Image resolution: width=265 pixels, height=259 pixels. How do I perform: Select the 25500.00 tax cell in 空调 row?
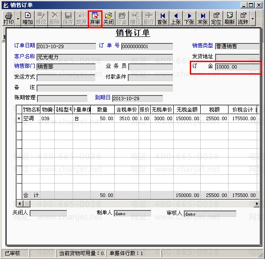tap(215, 118)
